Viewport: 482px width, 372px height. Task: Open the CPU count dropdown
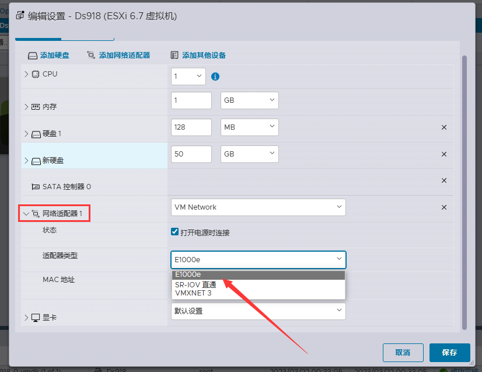point(188,77)
